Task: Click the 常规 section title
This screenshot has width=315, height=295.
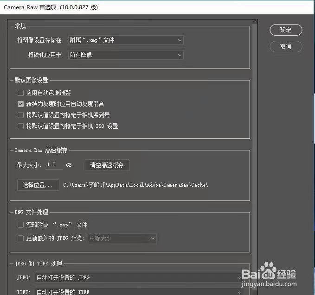Action: [20, 26]
